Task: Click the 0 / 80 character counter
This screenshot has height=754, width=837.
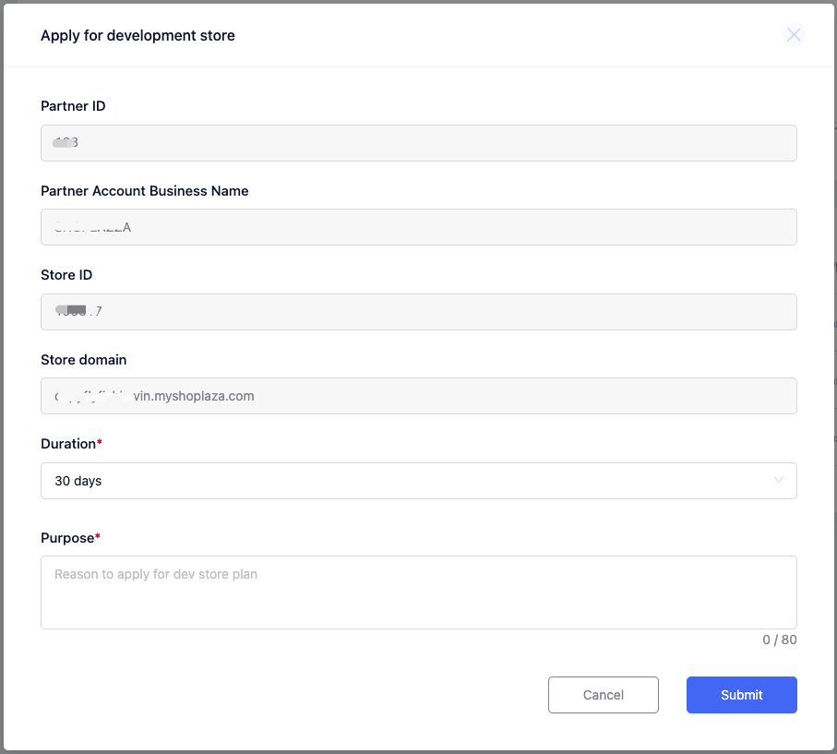Action: point(779,640)
